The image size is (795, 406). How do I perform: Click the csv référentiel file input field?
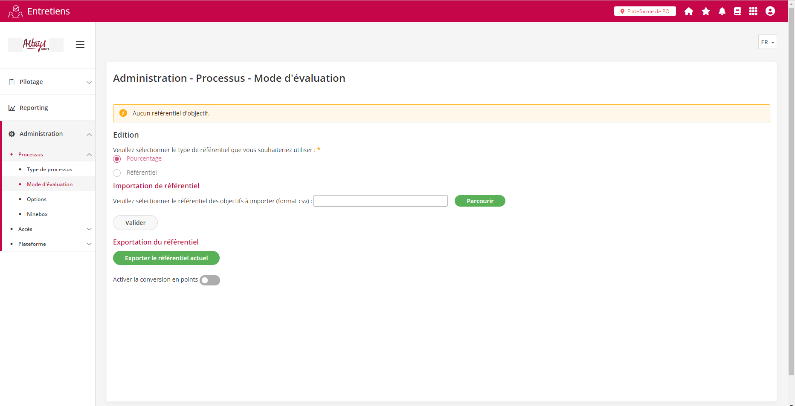(380, 201)
